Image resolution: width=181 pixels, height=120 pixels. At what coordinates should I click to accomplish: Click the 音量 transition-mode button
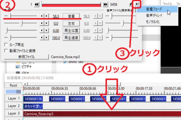pyautogui.click(x=71, y=16)
